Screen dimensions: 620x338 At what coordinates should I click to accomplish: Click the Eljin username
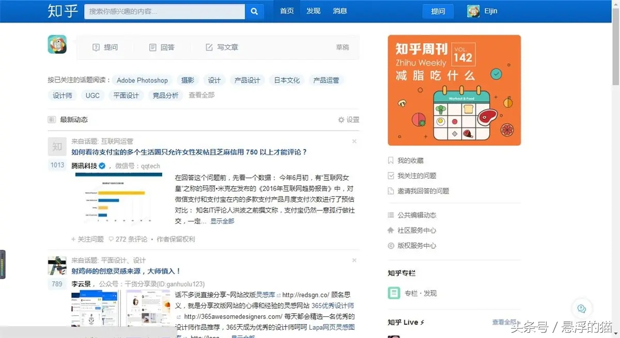[x=491, y=11]
